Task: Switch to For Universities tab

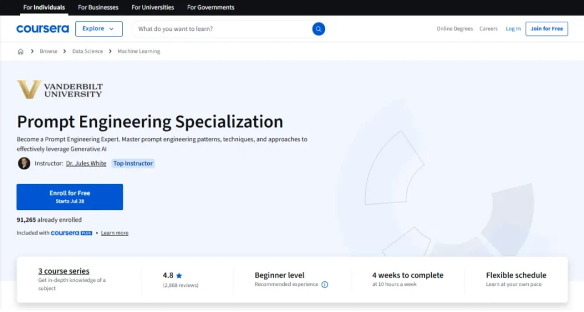Action: click(x=153, y=7)
